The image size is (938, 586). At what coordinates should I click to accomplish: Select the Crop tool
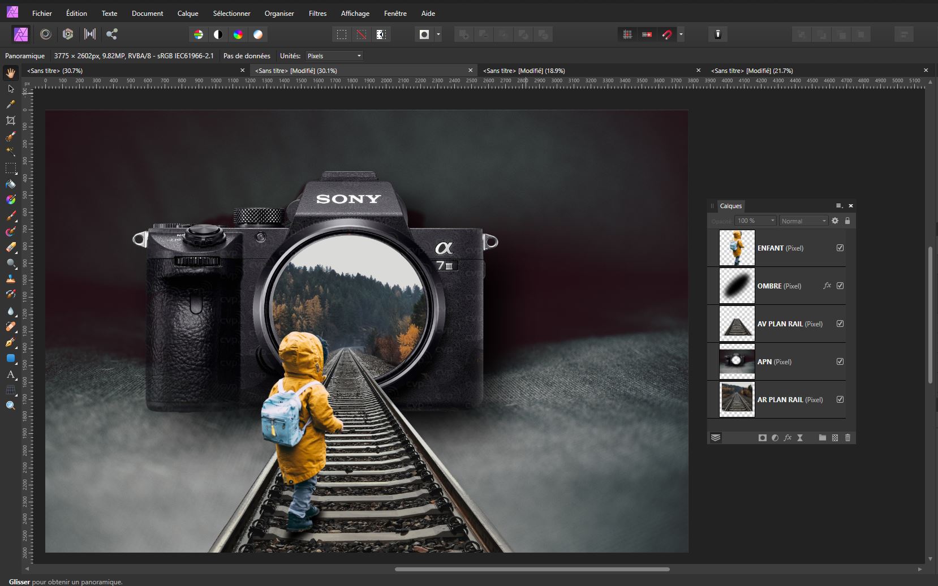click(11, 120)
